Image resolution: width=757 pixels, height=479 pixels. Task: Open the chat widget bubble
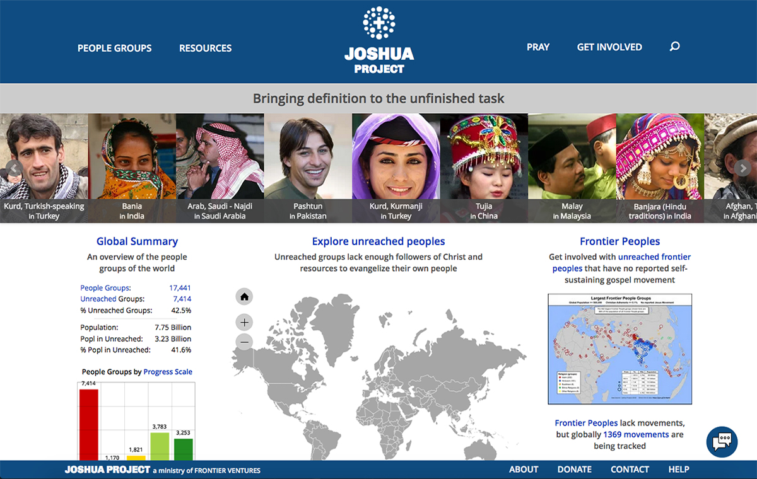(x=722, y=442)
